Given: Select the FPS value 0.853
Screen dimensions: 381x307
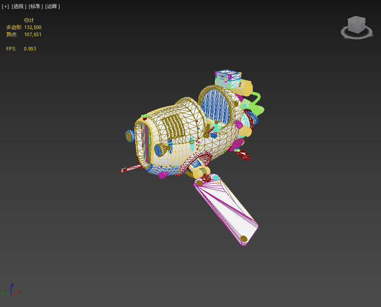Looking at the screenshot, I should click(30, 49).
